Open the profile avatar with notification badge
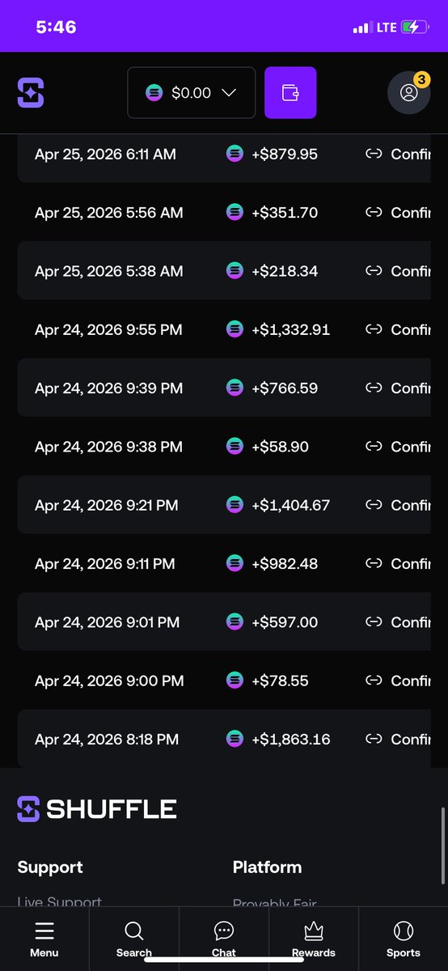The width and height of the screenshot is (448, 971). pos(409,92)
